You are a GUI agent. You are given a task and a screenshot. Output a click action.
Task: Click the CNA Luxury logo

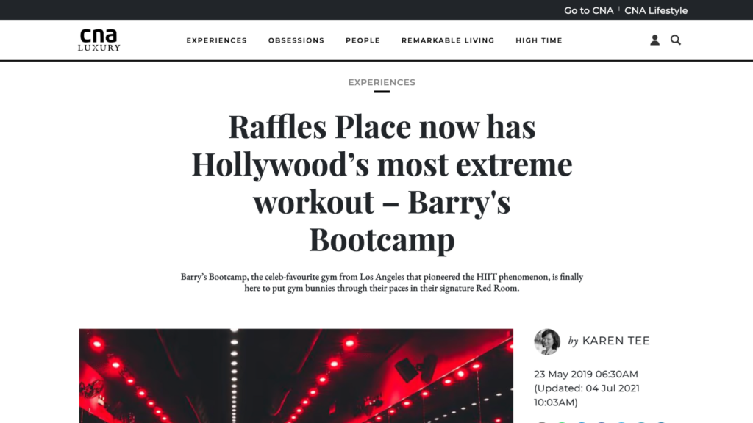[x=99, y=40]
